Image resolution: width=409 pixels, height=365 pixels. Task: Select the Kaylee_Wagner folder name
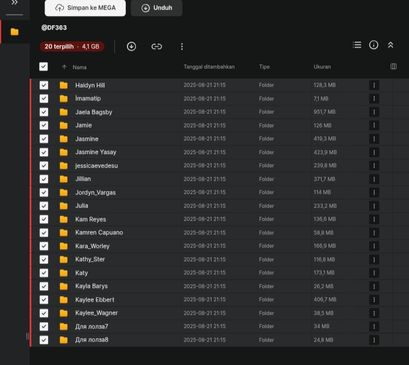(x=97, y=313)
